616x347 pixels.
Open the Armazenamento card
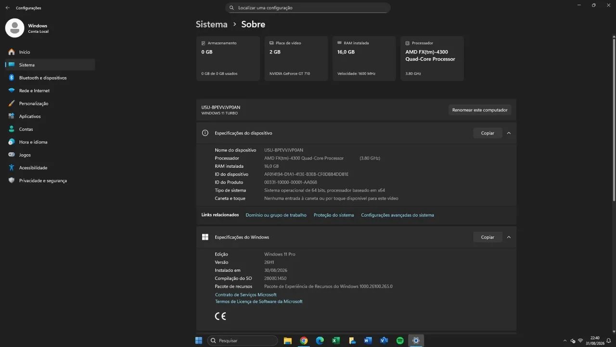click(228, 58)
